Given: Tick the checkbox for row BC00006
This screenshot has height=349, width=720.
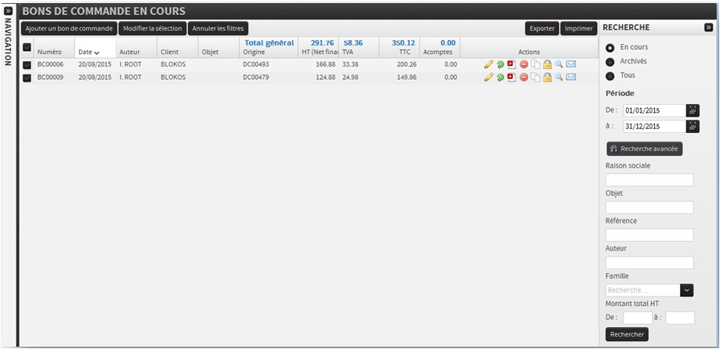Looking at the screenshot, I should (27, 65).
